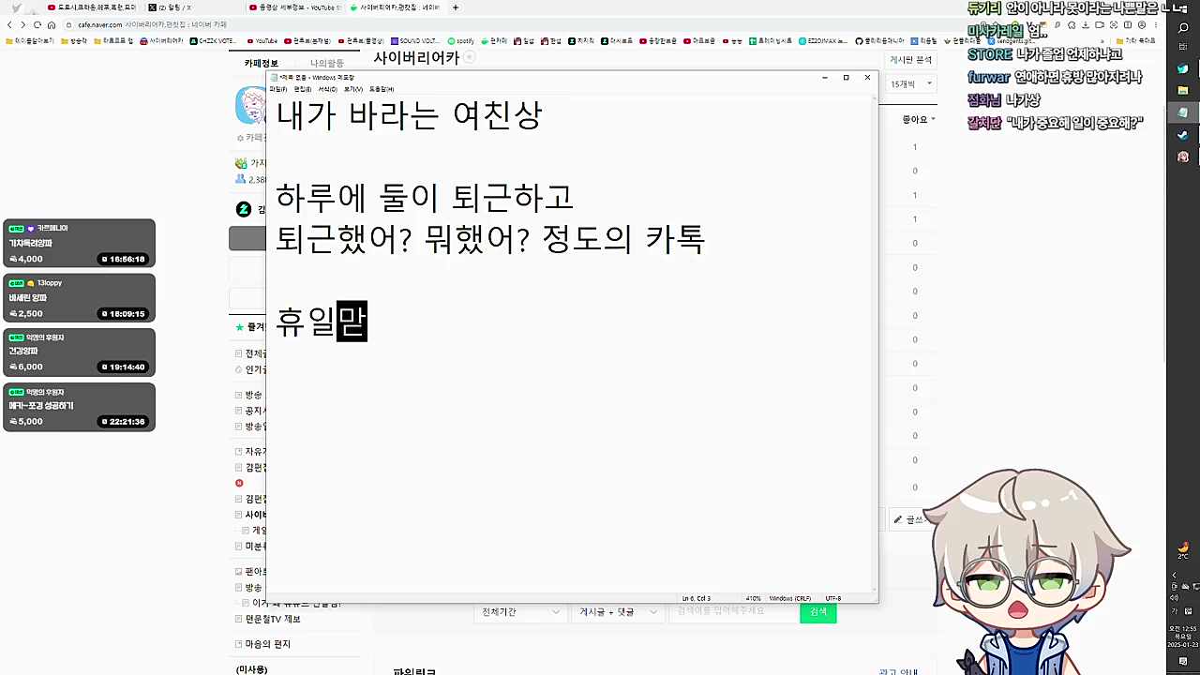Screen dimensions: 1200x675
Task: Go to the browser home page
Action: pyautogui.click(x=52, y=24)
